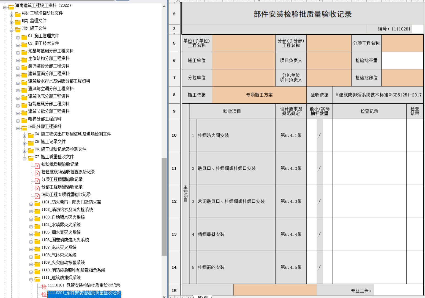This screenshot has height=298, width=425.
Task: Click the 施工单位 value cell
Action: [x=244, y=60]
